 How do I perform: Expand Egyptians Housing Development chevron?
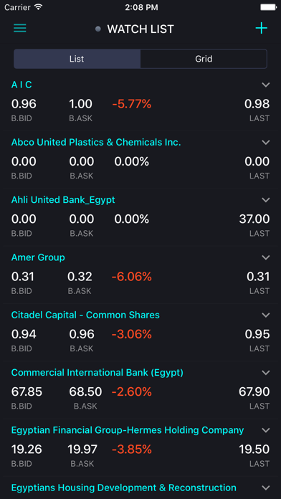point(266,488)
